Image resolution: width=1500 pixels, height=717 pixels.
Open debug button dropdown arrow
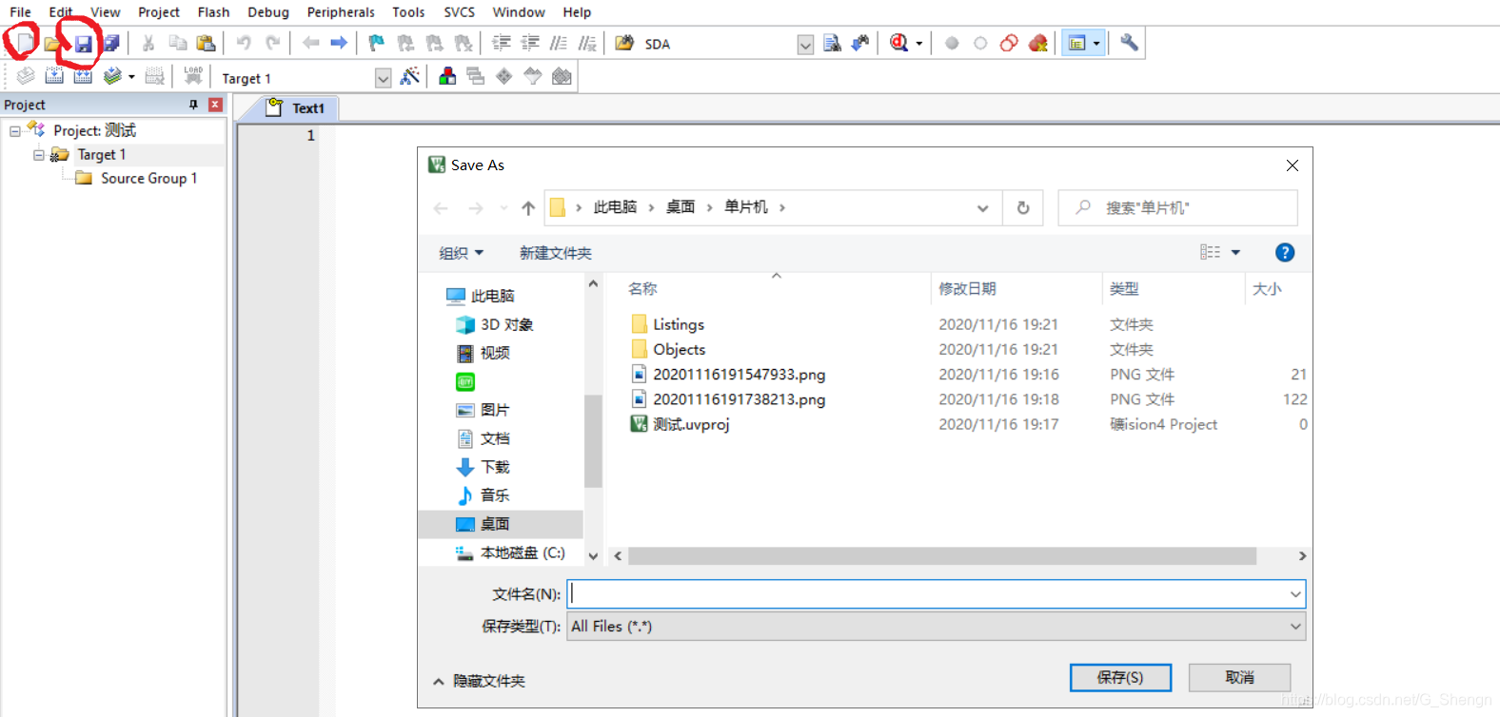(x=919, y=44)
